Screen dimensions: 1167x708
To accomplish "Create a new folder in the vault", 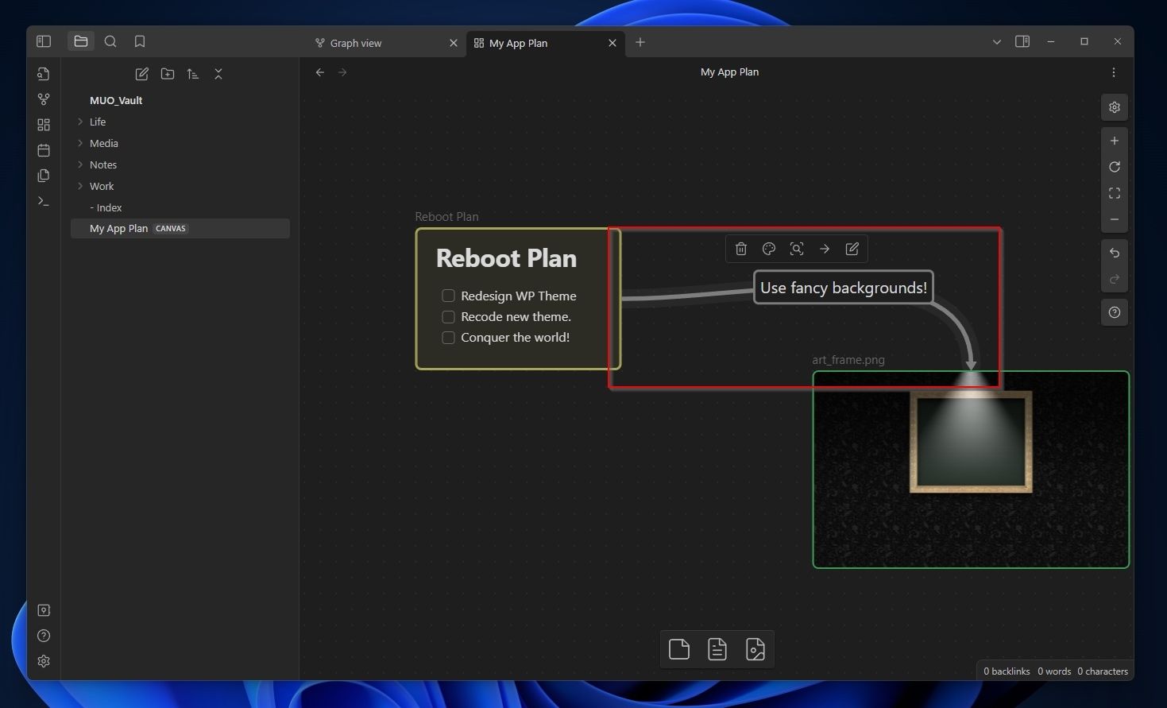I will [168, 73].
